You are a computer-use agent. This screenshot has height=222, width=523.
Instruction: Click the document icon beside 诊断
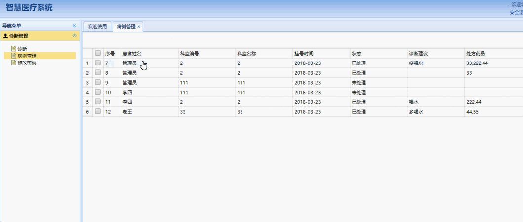[14, 49]
